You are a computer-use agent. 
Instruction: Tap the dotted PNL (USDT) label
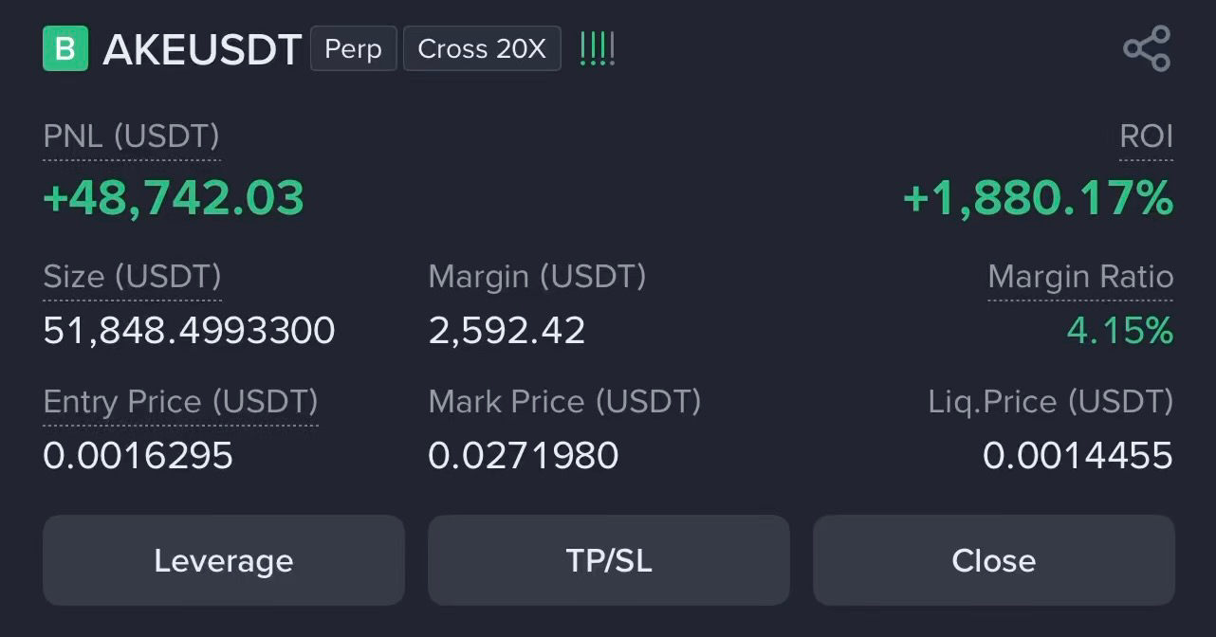(132, 136)
